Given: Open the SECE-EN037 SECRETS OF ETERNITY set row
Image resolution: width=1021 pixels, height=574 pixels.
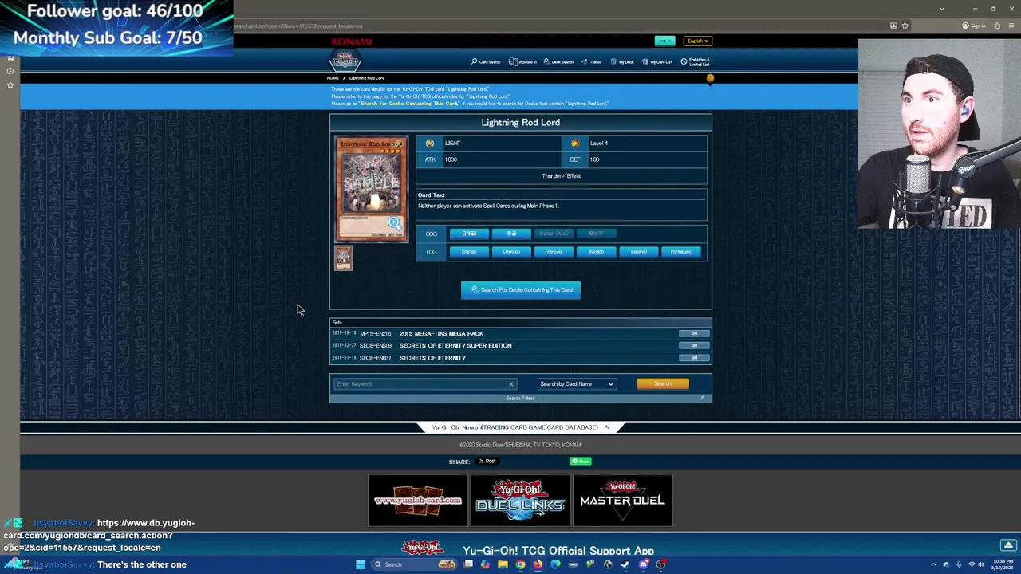Looking at the screenshot, I should click(x=520, y=358).
